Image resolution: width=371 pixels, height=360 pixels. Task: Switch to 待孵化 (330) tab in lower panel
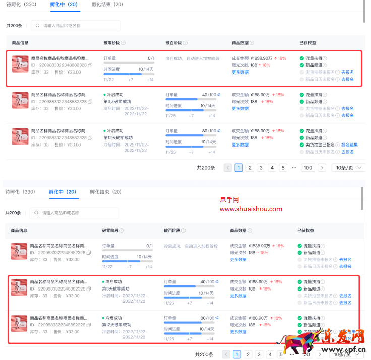[20, 192]
